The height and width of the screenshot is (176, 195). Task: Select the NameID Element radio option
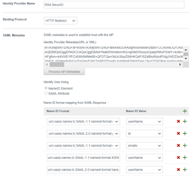pyautogui.click(x=46, y=88)
